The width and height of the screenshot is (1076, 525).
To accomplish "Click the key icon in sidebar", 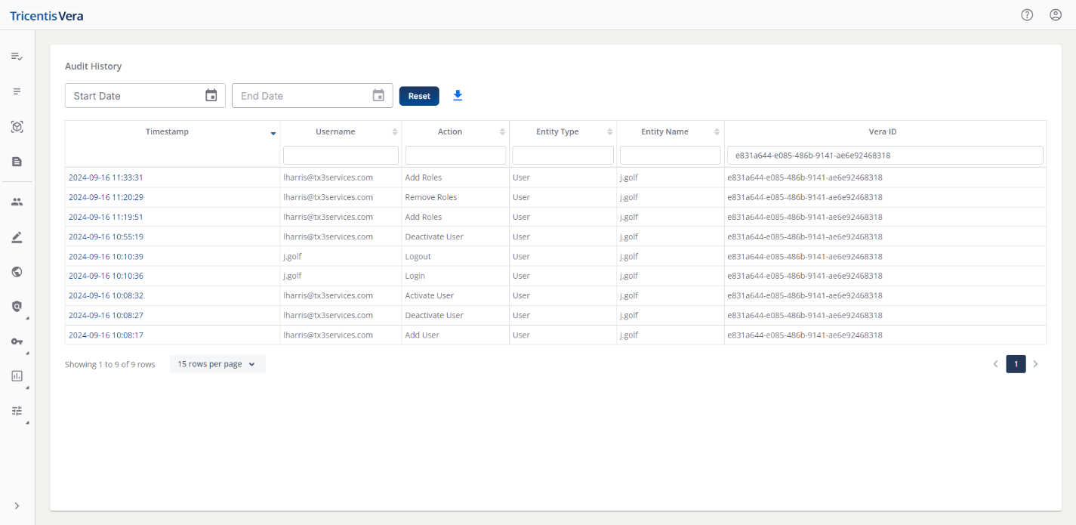I will coord(17,341).
